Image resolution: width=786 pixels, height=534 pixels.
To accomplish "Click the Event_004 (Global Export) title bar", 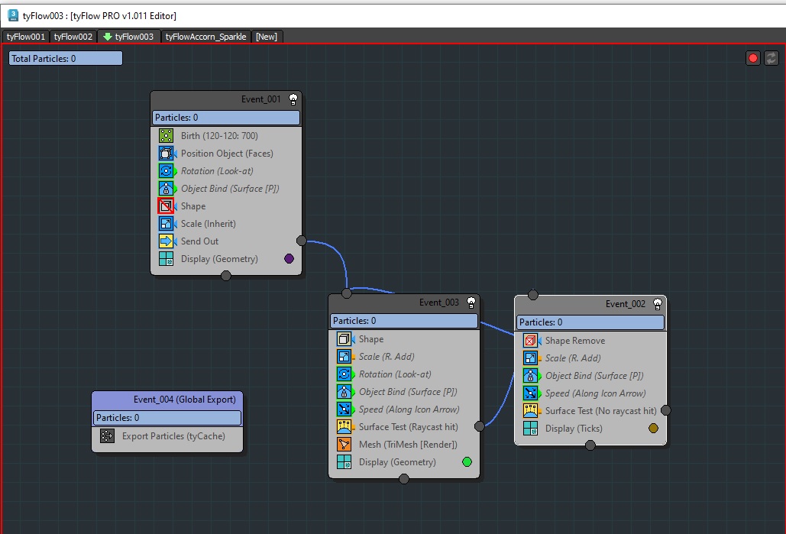I will point(167,400).
